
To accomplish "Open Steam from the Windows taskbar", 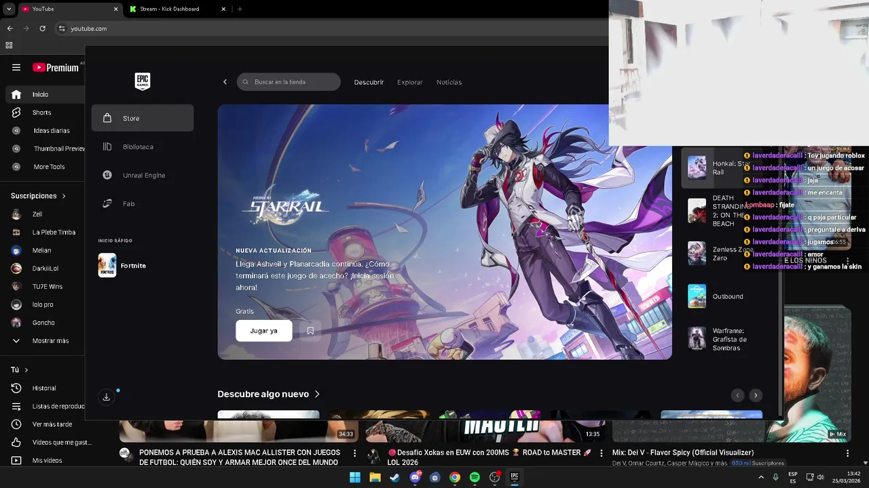I will pos(394,477).
